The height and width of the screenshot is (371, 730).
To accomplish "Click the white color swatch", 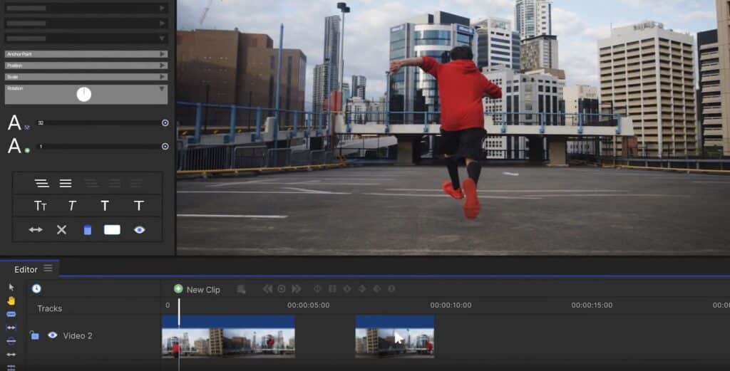I will pyautogui.click(x=112, y=229).
